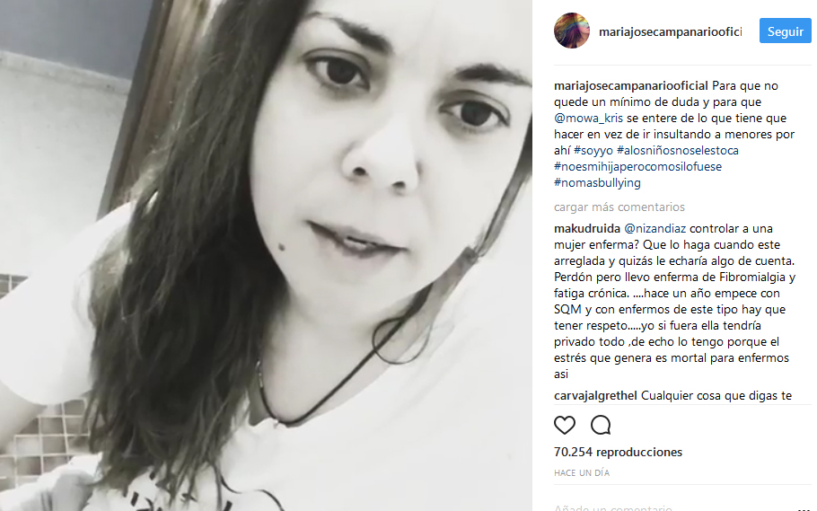Click the caption author username mariajosecampanariooficial
This screenshot has width=817, height=511.
coord(630,86)
